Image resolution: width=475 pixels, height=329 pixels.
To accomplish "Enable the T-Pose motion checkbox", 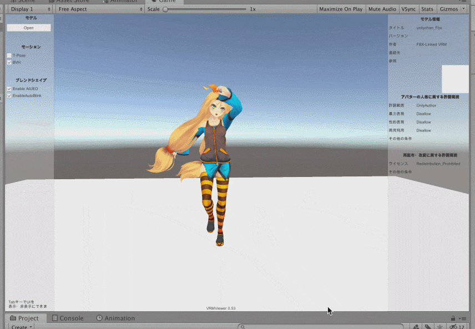I will [9, 55].
